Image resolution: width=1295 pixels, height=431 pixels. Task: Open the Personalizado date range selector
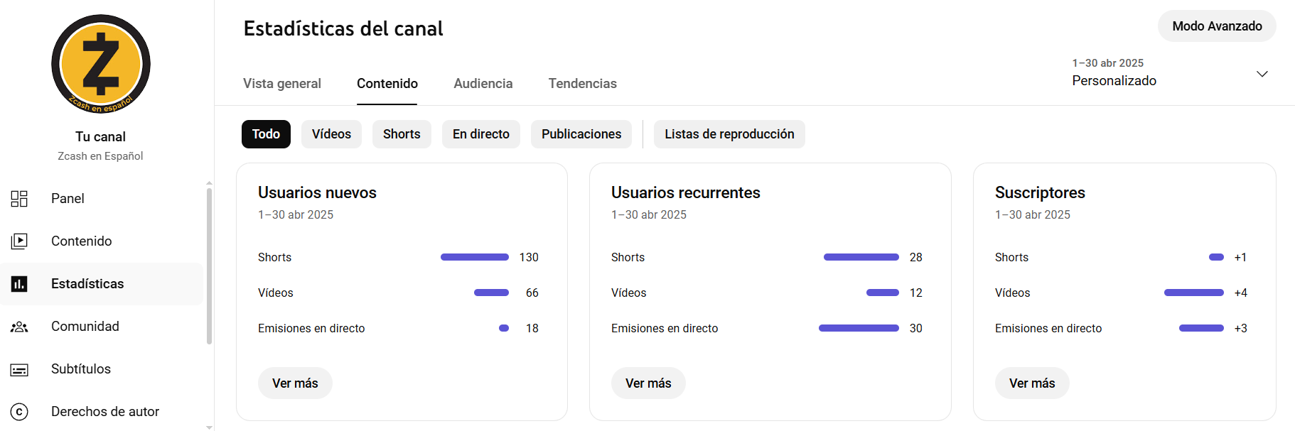point(1171,72)
